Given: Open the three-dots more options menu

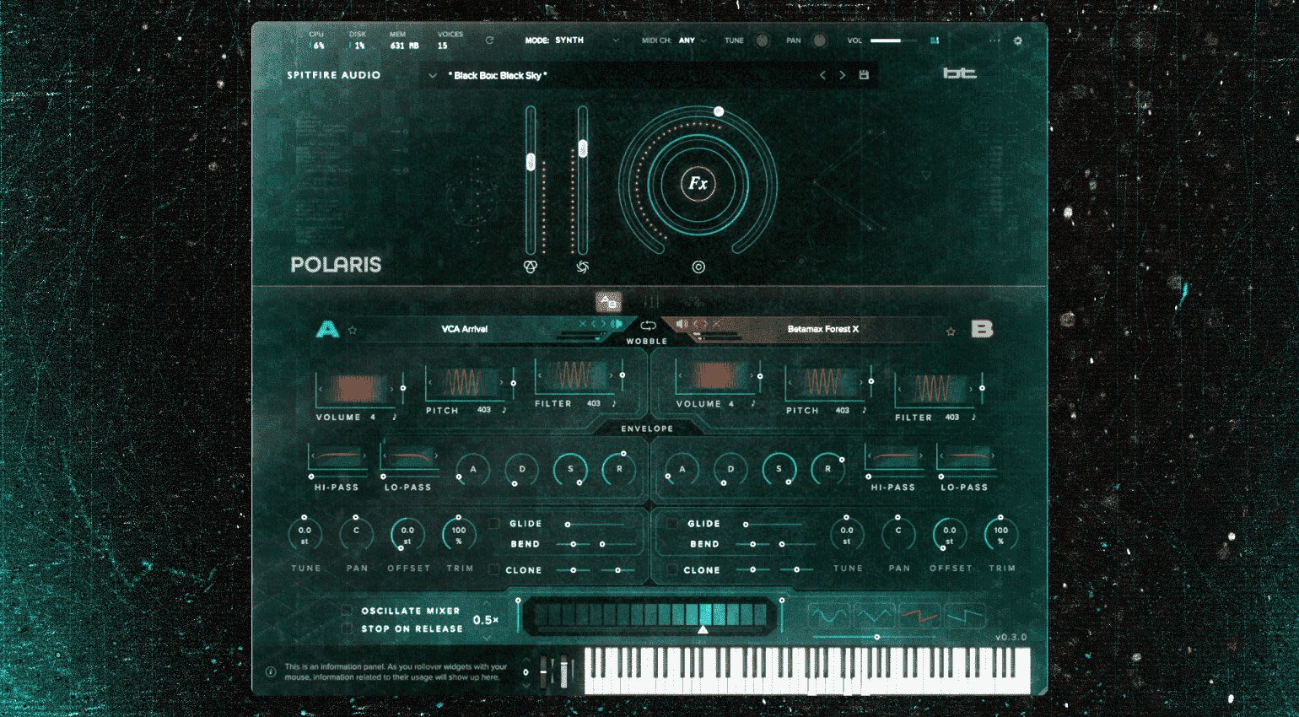Looking at the screenshot, I should pos(994,40).
